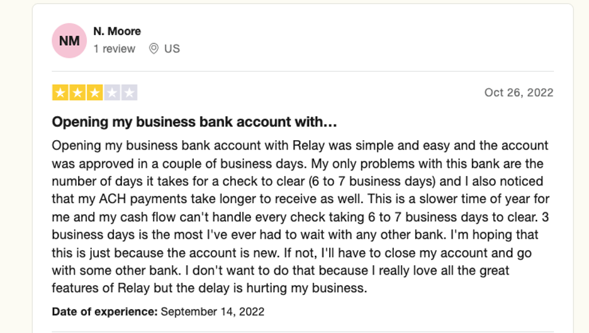Open review title 'Opening my business bank account with…'
The height and width of the screenshot is (333, 589).
pyautogui.click(x=194, y=122)
